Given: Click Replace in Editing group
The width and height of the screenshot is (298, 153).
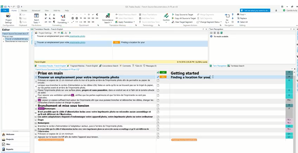Looking at the screenshot, I should (x=242, y=18).
